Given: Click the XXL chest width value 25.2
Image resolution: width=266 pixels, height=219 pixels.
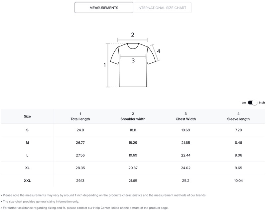Looking at the screenshot, I should 186,181.
